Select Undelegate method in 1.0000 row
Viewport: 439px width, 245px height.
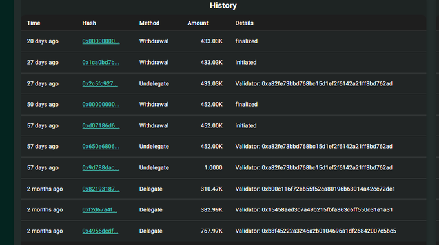154,168
